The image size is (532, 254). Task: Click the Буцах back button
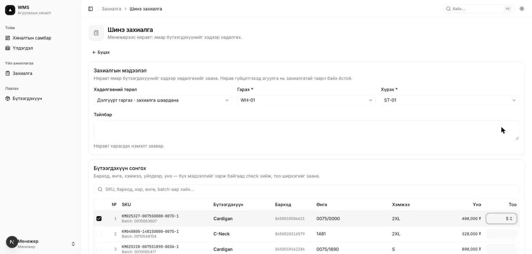101,52
